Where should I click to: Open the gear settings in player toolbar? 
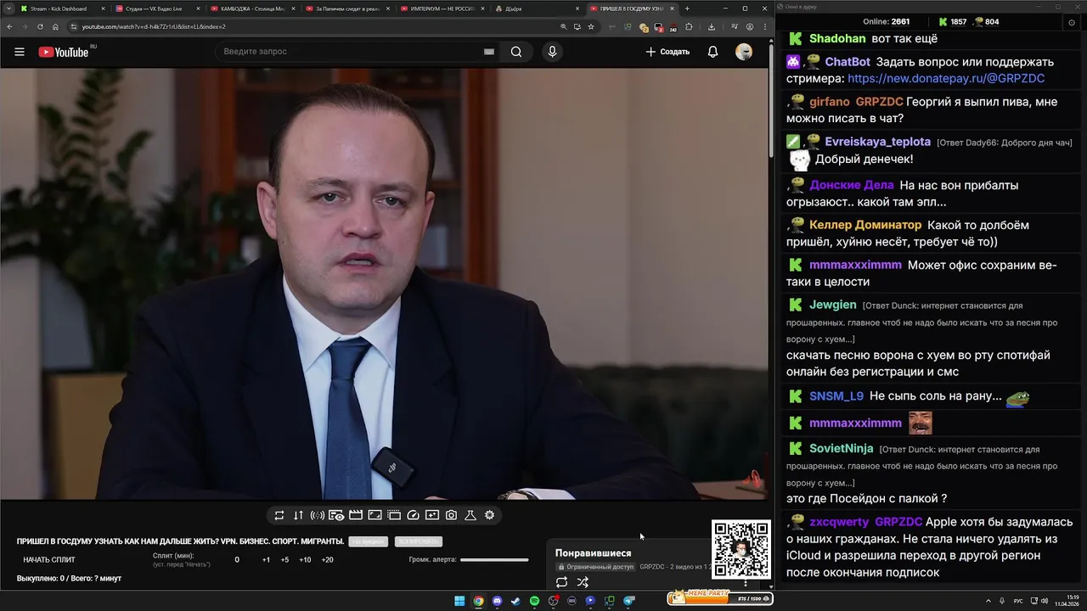pos(489,515)
